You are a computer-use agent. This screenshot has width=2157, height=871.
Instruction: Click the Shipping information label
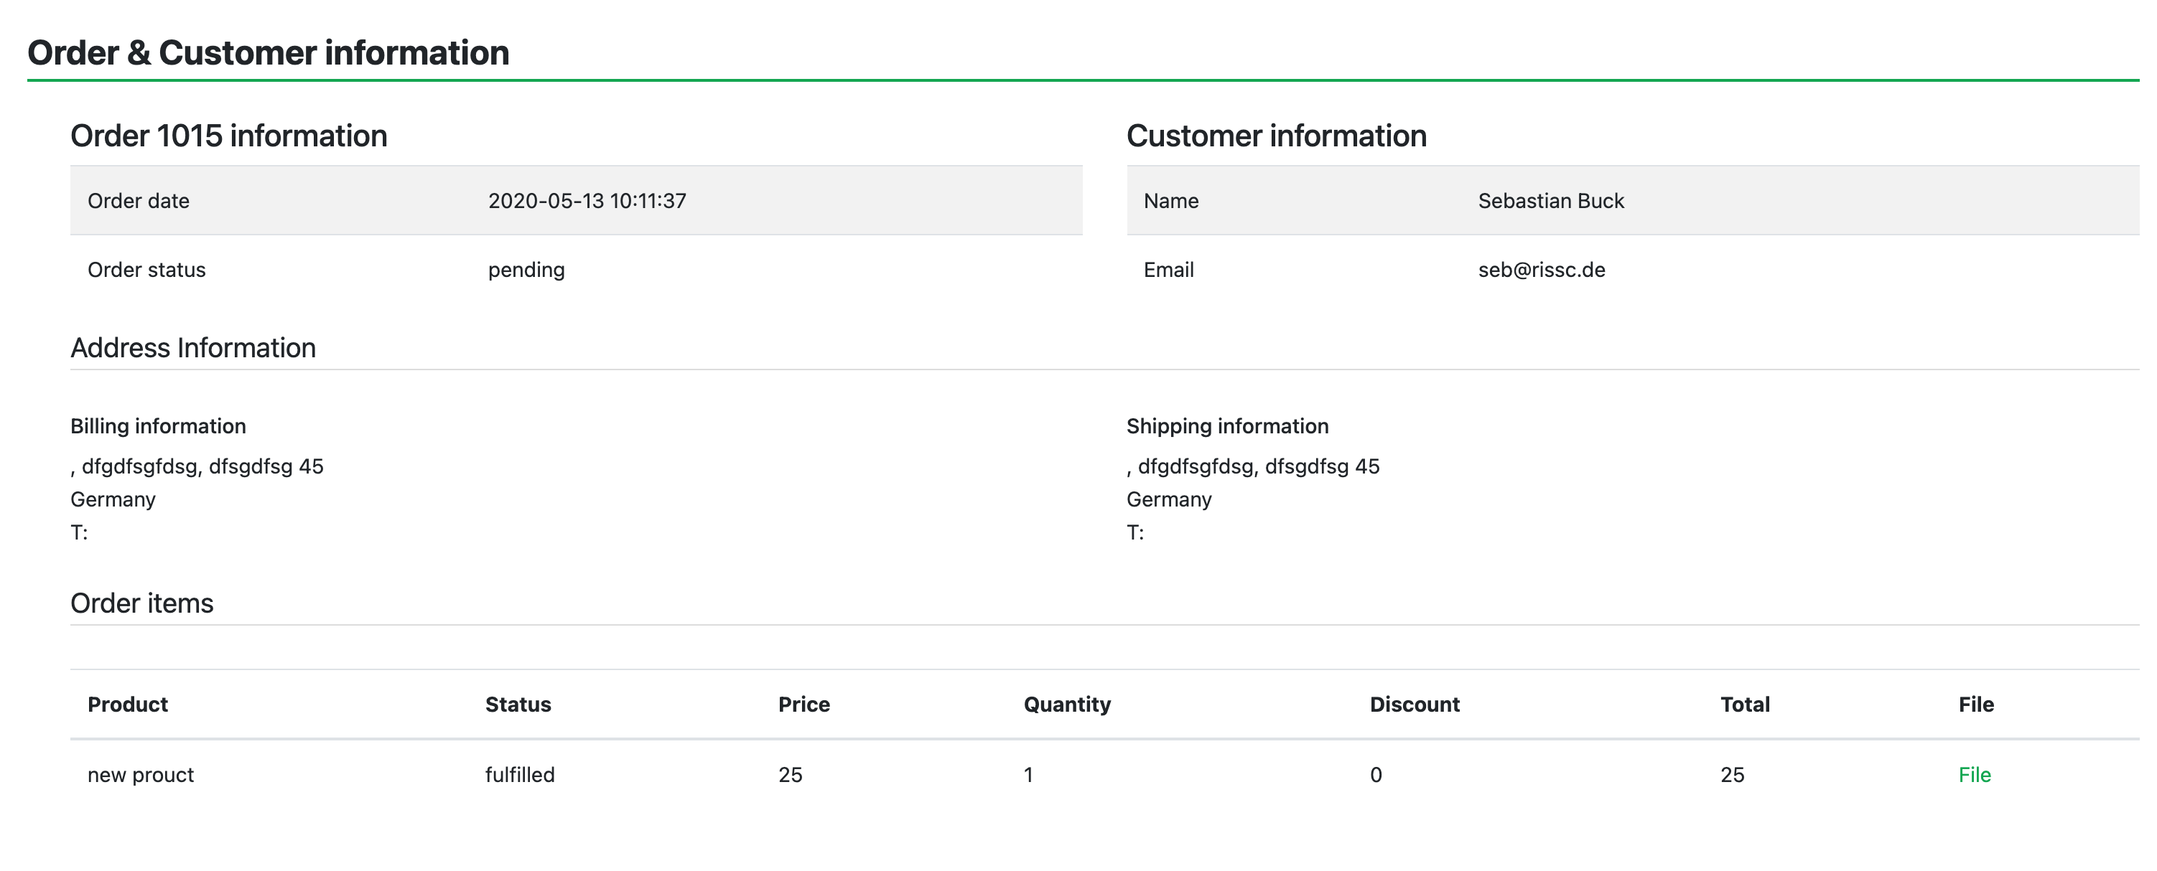coord(1226,426)
